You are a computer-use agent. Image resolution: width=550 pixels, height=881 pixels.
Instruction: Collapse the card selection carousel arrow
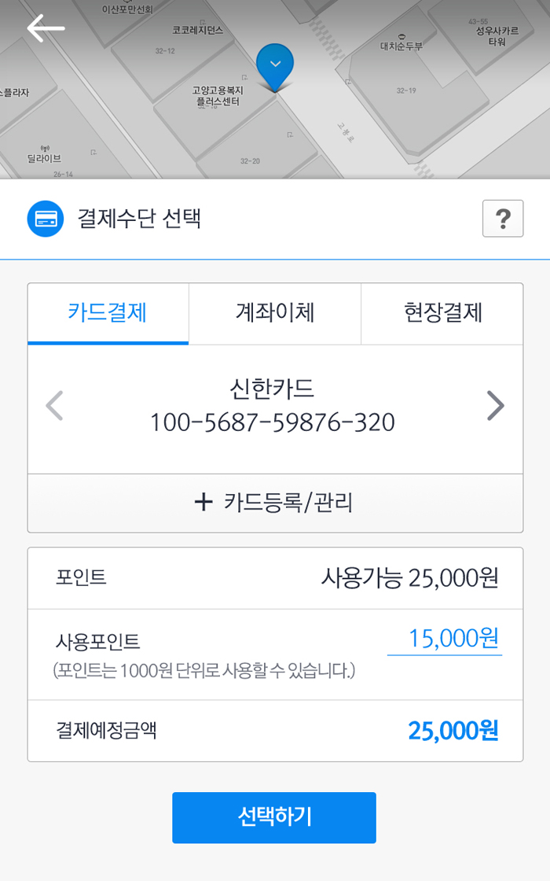(x=53, y=406)
